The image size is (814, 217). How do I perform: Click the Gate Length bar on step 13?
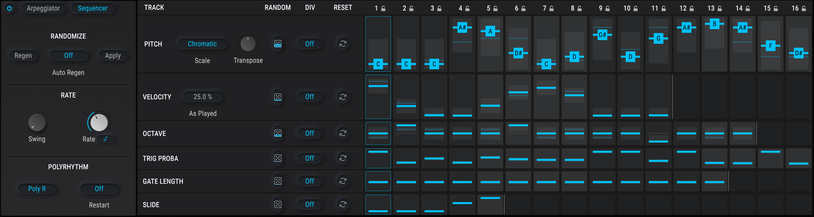(714, 182)
